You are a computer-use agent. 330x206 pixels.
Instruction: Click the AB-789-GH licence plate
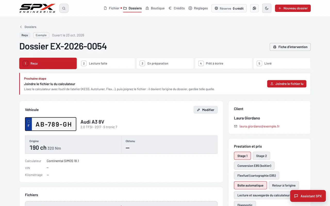tap(51, 124)
